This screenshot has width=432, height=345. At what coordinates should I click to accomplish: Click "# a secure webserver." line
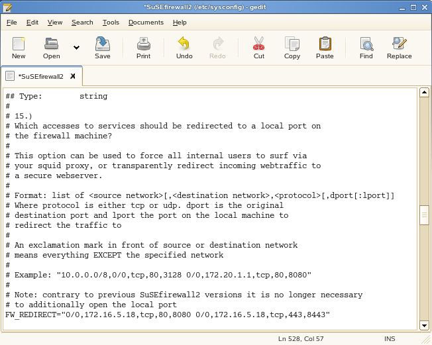(x=54, y=175)
